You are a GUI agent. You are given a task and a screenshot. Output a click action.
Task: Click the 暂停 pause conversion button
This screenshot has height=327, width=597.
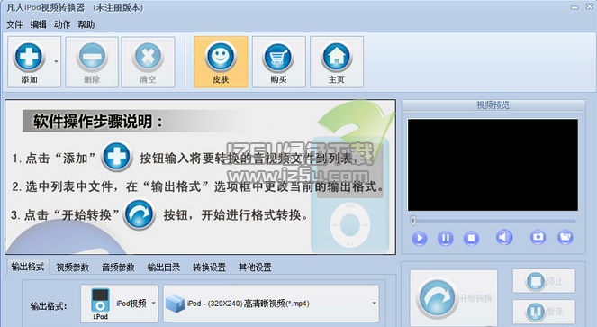tap(544, 312)
